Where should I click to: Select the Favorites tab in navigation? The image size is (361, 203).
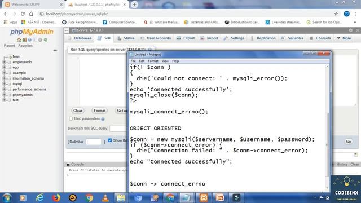tap(25, 46)
